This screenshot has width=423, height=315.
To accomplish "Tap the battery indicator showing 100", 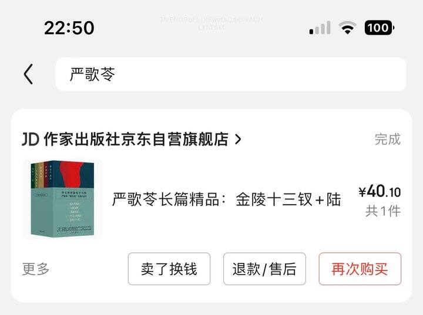I will pos(379,28).
